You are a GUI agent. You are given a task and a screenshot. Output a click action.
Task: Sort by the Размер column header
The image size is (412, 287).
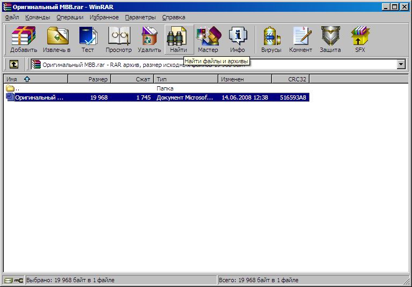(90, 79)
